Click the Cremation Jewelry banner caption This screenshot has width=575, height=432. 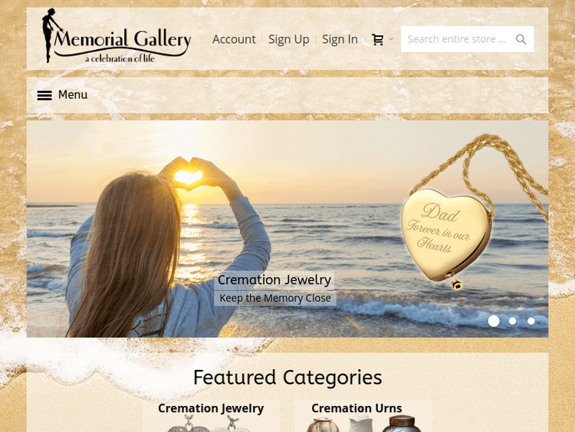click(274, 279)
